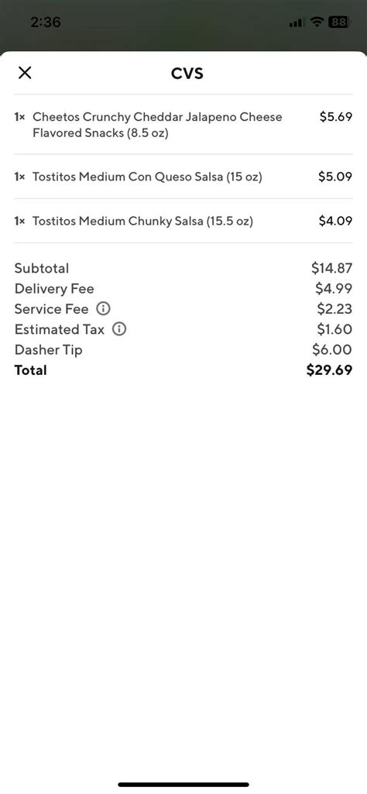Tap the Service Fee label text
Screen dimensions: 367x794
(x=51, y=309)
